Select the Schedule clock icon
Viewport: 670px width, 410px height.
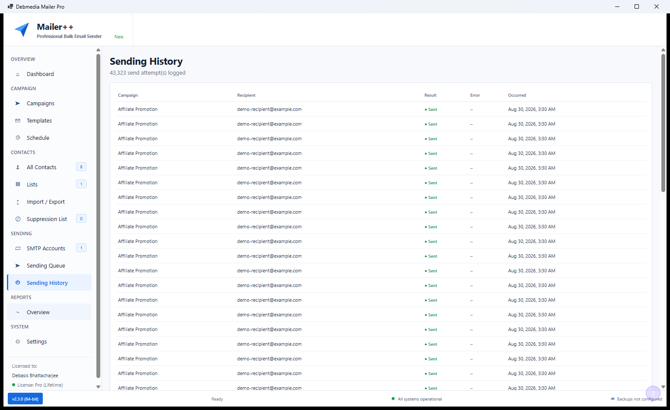tap(18, 138)
